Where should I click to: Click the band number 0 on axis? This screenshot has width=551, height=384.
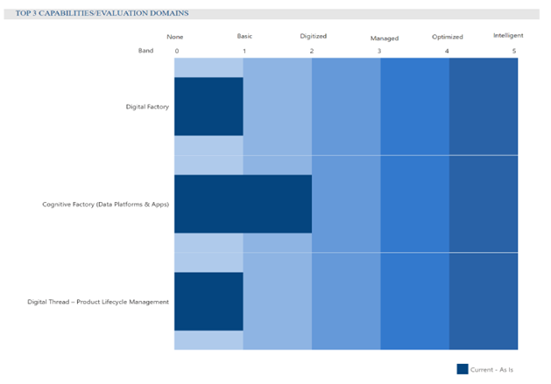176,51
